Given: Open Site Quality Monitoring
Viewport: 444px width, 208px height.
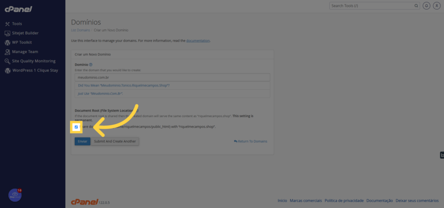Looking at the screenshot, I should [34, 61].
